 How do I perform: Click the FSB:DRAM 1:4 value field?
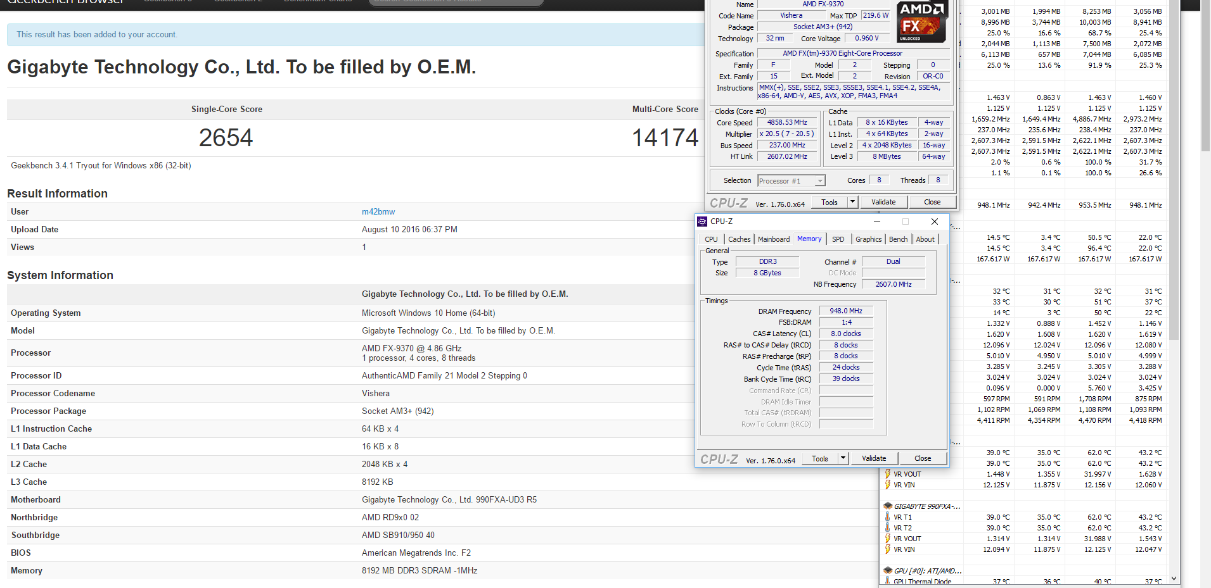click(846, 322)
